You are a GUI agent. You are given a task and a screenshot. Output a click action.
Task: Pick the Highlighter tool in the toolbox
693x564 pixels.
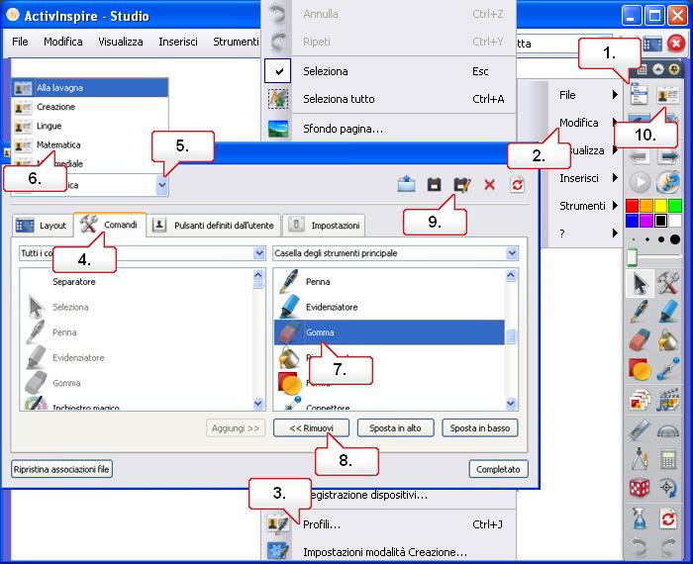tap(668, 312)
